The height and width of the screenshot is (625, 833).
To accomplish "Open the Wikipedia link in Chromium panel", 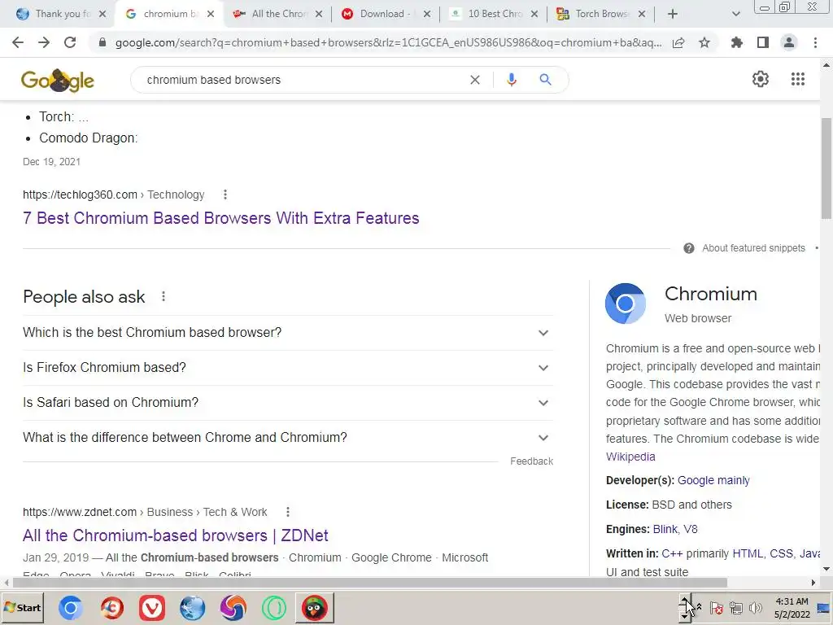I will pos(630,457).
